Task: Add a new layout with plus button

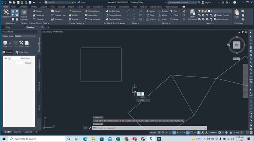Action: [x=36, y=132]
